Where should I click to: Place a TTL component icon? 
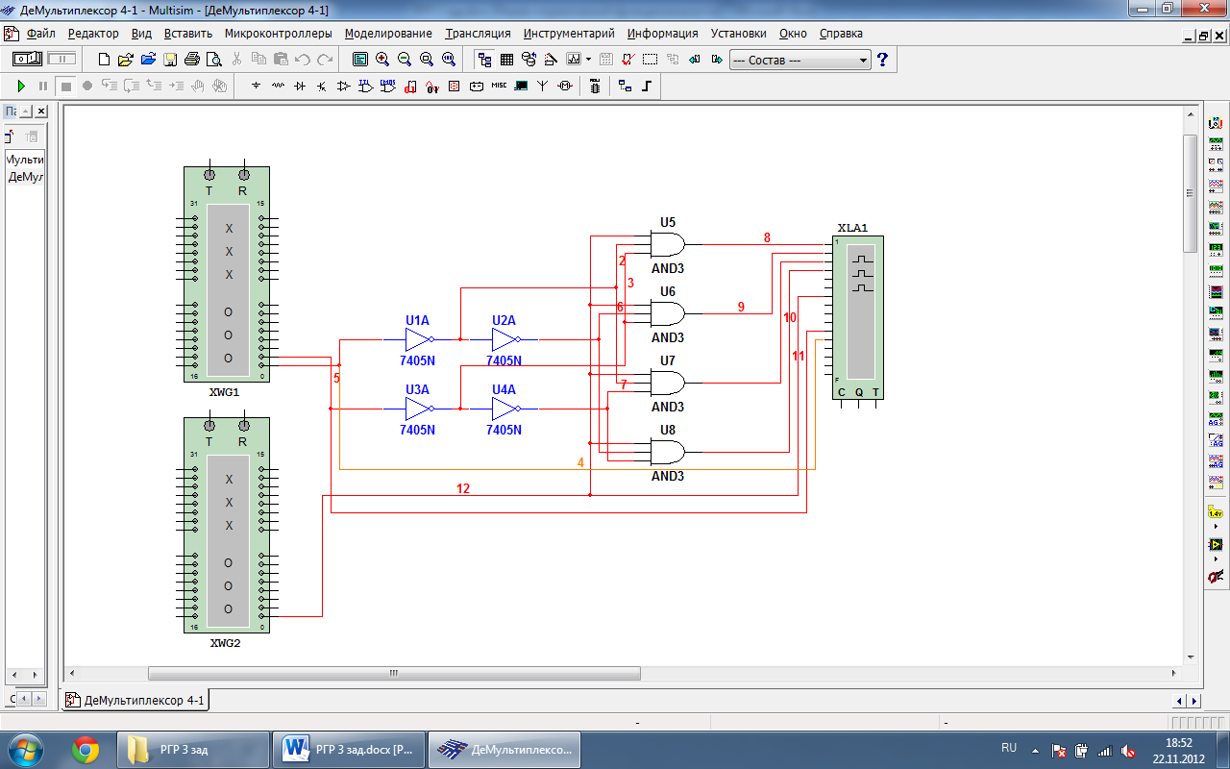[x=366, y=87]
